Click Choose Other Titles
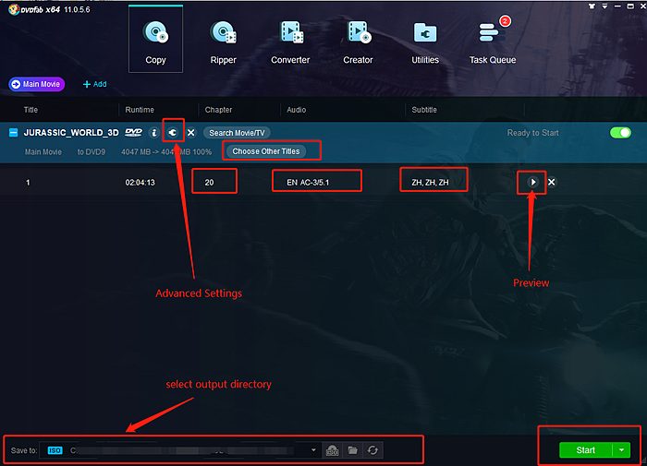The height and width of the screenshot is (466, 647). [x=266, y=151]
